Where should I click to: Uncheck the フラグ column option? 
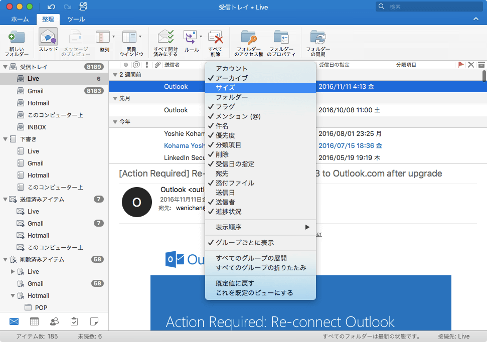point(260,106)
